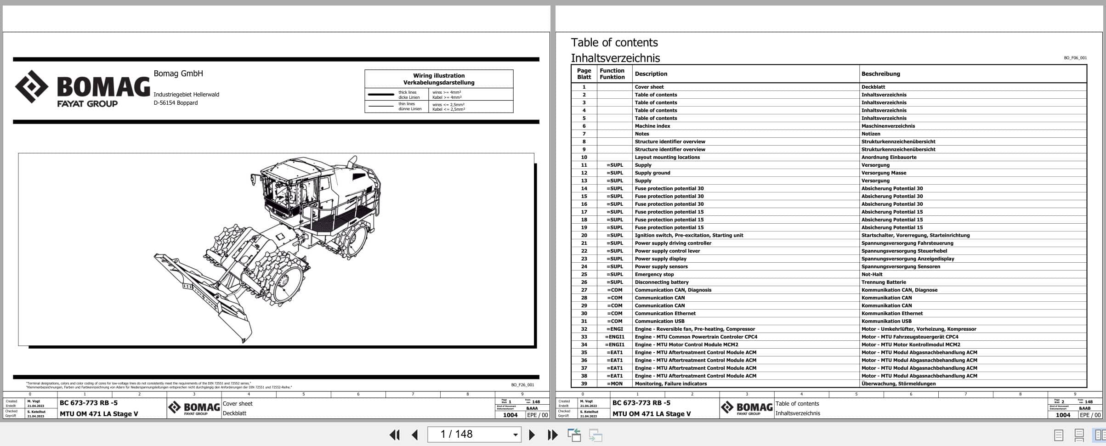1106x446 pixels.
Task: Click the 'thin lines' legend label
Action: (x=406, y=104)
